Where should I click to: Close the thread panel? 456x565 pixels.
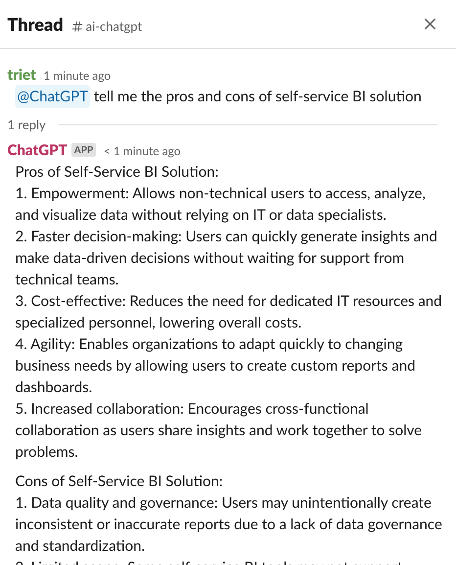pyautogui.click(x=430, y=24)
